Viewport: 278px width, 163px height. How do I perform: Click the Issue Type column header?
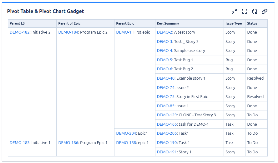click(x=233, y=23)
